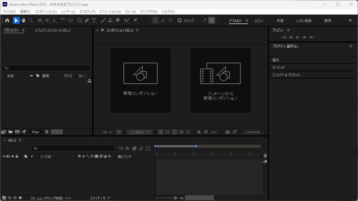Switch to the 学習 workspace tab

pos(280,21)
